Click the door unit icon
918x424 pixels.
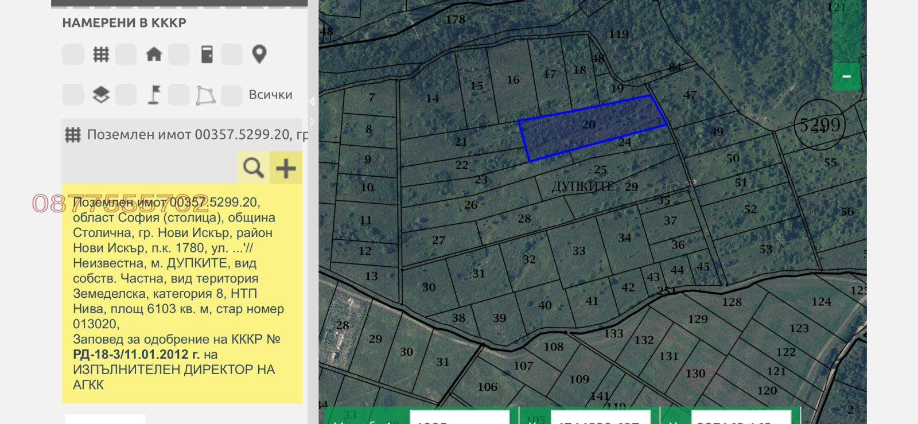[207, 55]
